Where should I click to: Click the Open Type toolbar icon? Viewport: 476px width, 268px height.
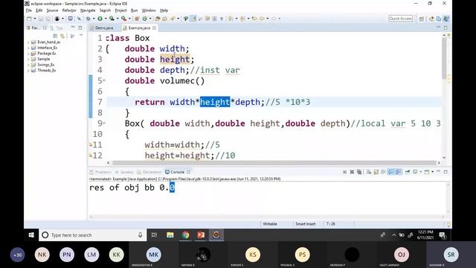pos(158,19)
